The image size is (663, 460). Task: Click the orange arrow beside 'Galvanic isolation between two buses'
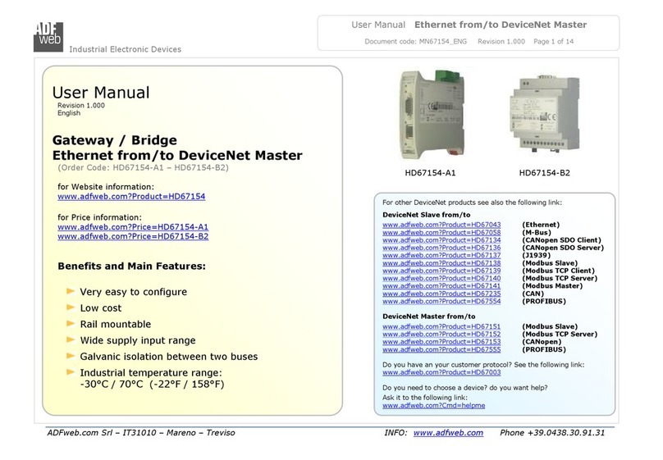[71, 356]
